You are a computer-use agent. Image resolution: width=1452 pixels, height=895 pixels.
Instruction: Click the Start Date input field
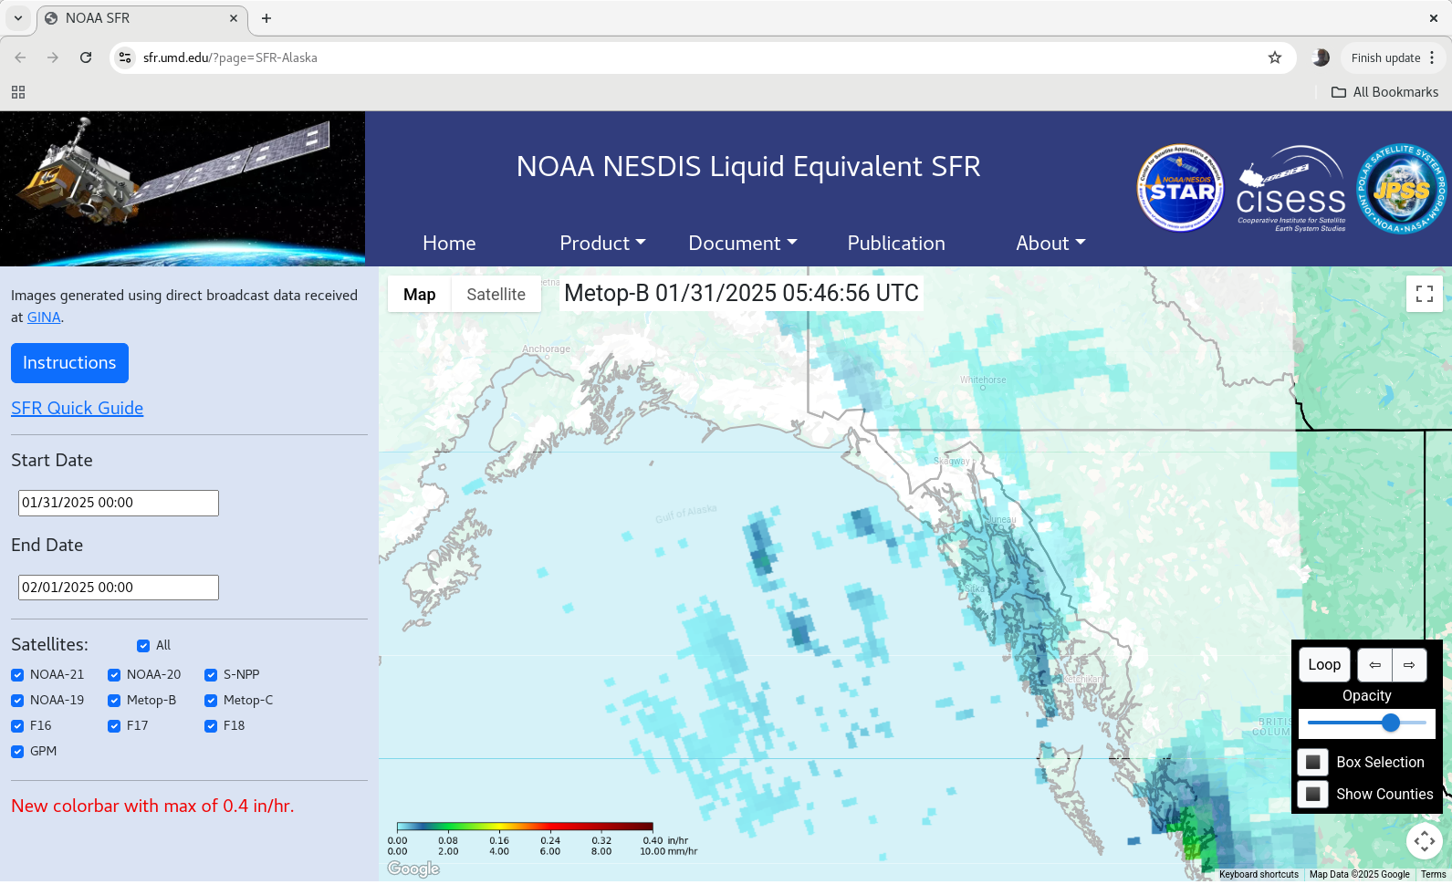point(119,503)
